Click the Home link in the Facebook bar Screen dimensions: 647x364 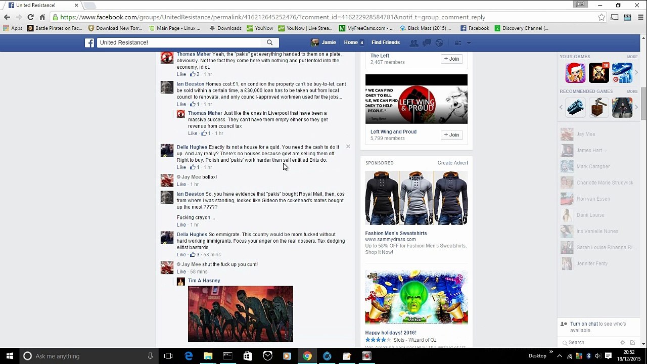[351, 42]
